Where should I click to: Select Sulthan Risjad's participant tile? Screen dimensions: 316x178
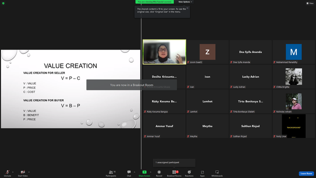(250, 126)
